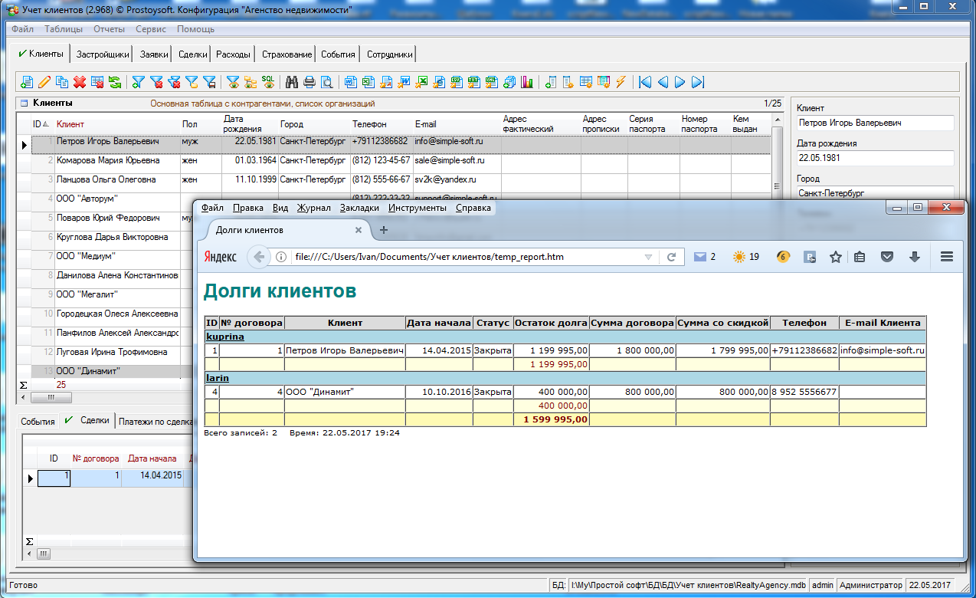
Task: Switch to the Расходы tab
Action: tap(233, 54)
